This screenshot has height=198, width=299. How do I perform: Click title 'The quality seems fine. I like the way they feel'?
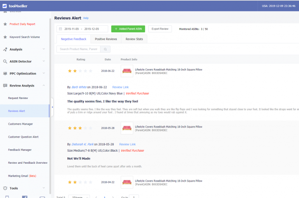click(x=103, y=102)
